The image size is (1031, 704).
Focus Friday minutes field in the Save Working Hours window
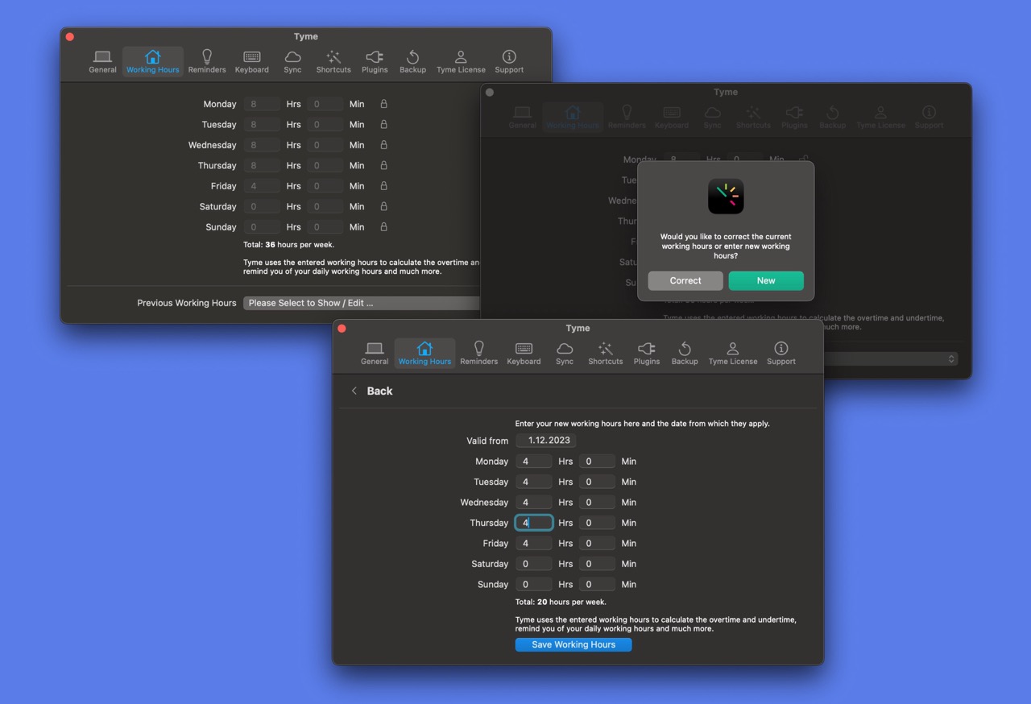(597, 543)
